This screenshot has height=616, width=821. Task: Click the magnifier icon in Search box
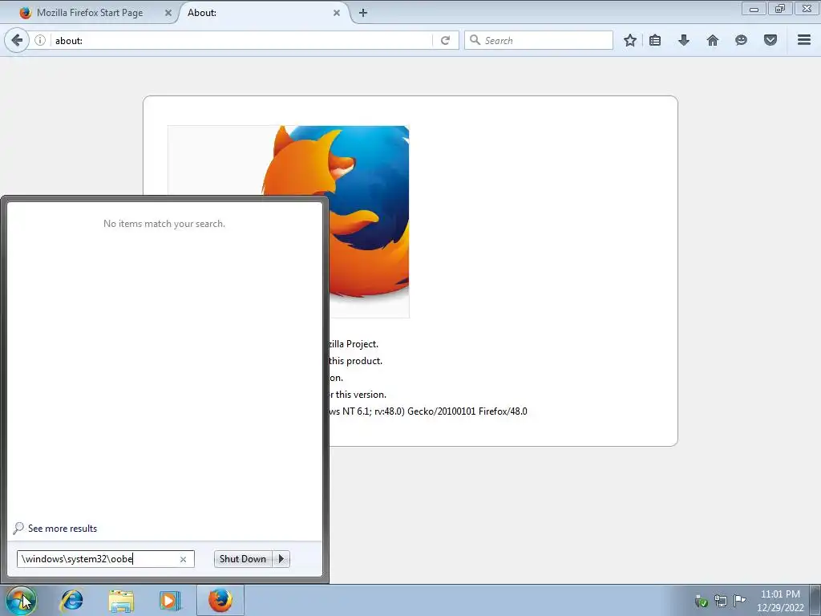pyautogui.click(x=475, y=40)
